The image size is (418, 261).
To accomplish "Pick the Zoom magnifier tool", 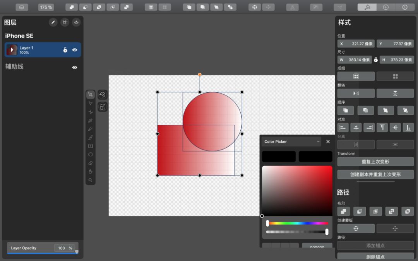I will click(90, 180).
